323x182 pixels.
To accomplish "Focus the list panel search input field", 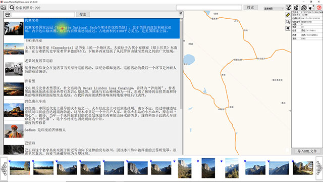I will click(43, 15).
